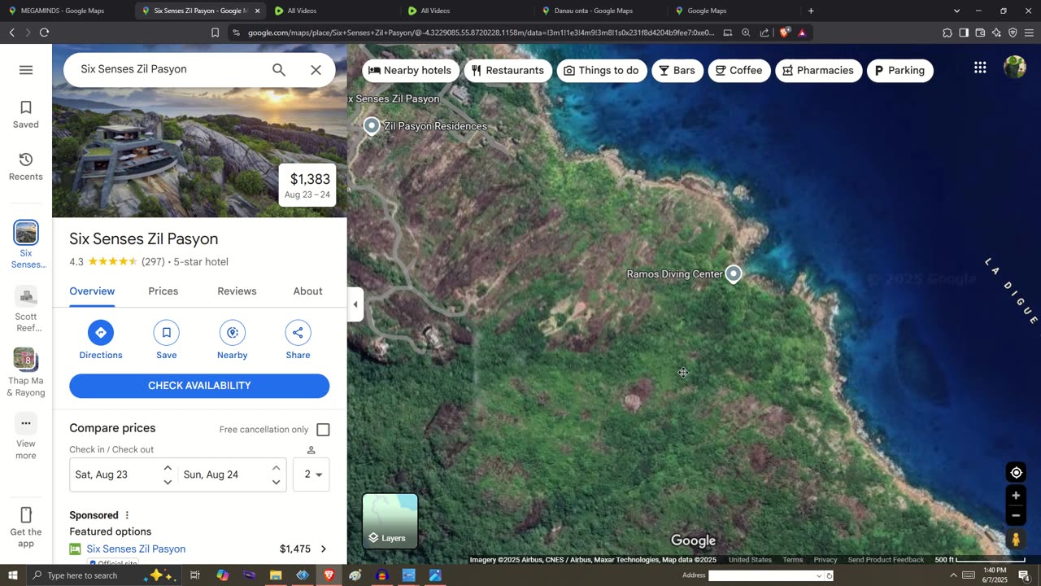The image size is (1041, 586).
Task: Switch to the About tab
Action: (x=308, y=291)
